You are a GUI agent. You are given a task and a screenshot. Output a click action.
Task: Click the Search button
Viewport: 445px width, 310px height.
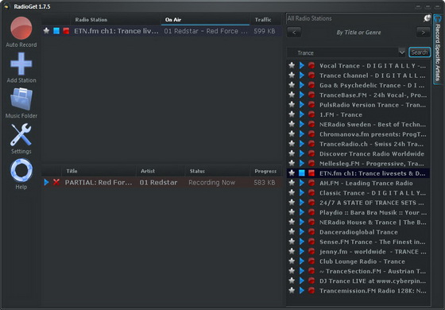(420, 52)
